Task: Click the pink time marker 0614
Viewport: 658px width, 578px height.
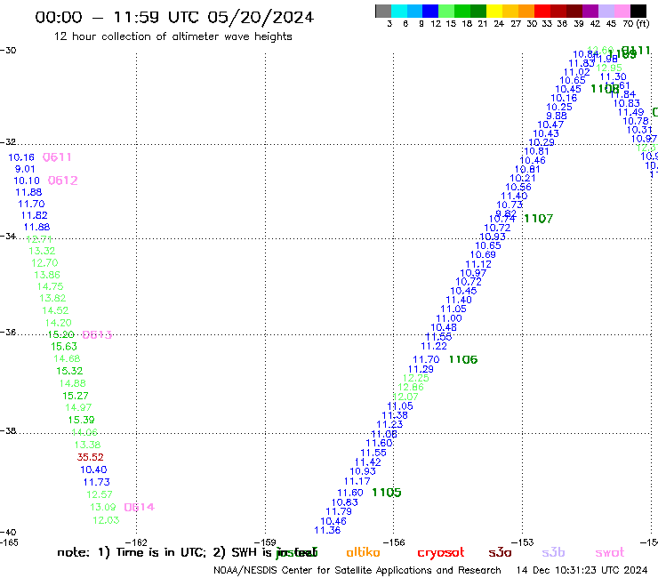Action: coord(140,507)
